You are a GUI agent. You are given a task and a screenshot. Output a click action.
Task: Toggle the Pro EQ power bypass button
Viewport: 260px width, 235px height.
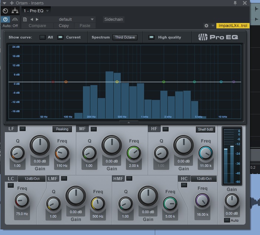[5, 19]
